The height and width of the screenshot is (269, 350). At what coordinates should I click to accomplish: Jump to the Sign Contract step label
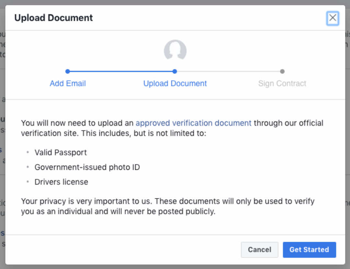(282, 84)
